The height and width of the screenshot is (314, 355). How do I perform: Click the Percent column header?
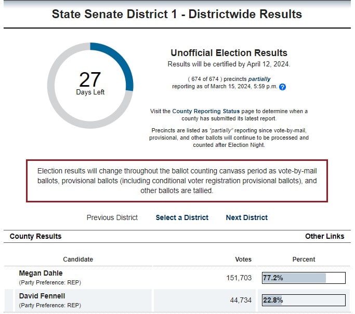(304, 259)
